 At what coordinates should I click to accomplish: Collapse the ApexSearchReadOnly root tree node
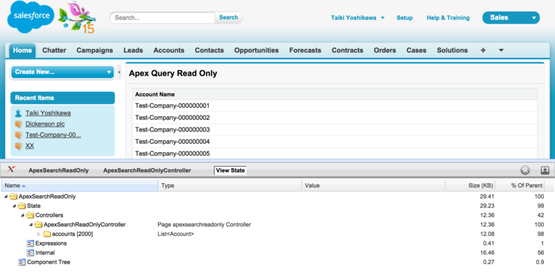(6, 196)
